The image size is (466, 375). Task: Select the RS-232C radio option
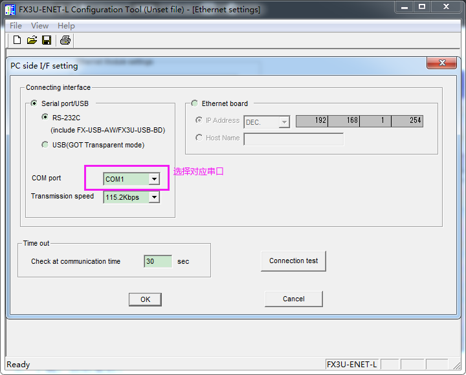coord(45,117)
